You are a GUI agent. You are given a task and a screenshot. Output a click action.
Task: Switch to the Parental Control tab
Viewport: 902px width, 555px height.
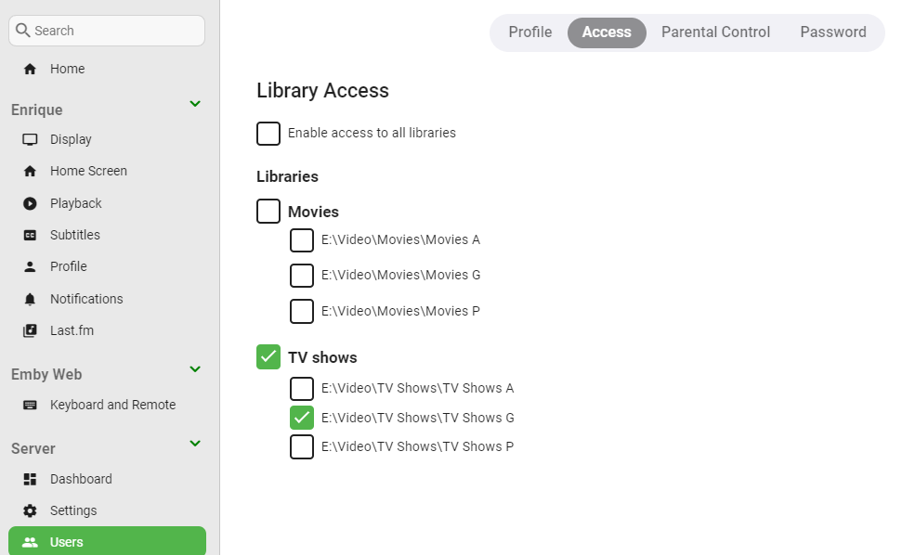click(715, 32)
